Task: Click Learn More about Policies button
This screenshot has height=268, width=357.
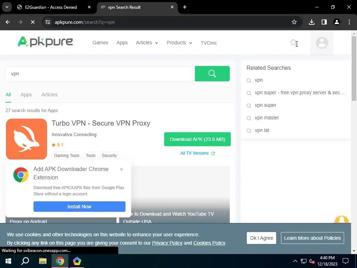Action: (312, 238)
